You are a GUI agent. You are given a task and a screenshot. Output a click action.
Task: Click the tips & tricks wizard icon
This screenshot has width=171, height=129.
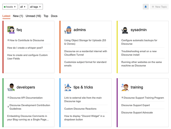click(68, 87)
